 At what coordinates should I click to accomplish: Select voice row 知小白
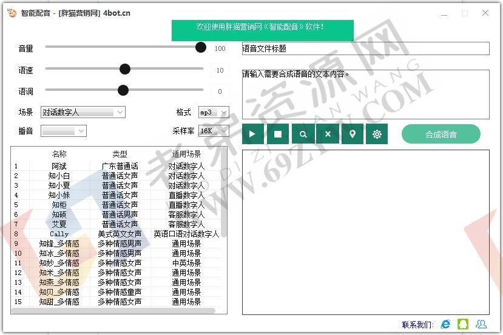[x=116, y=176]
